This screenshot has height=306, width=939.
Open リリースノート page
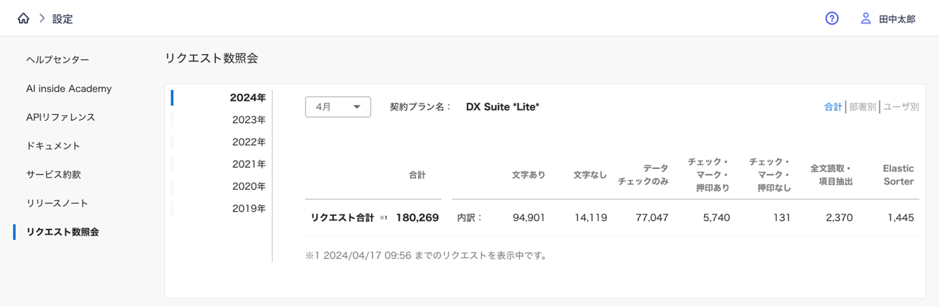tap(57, 203)
